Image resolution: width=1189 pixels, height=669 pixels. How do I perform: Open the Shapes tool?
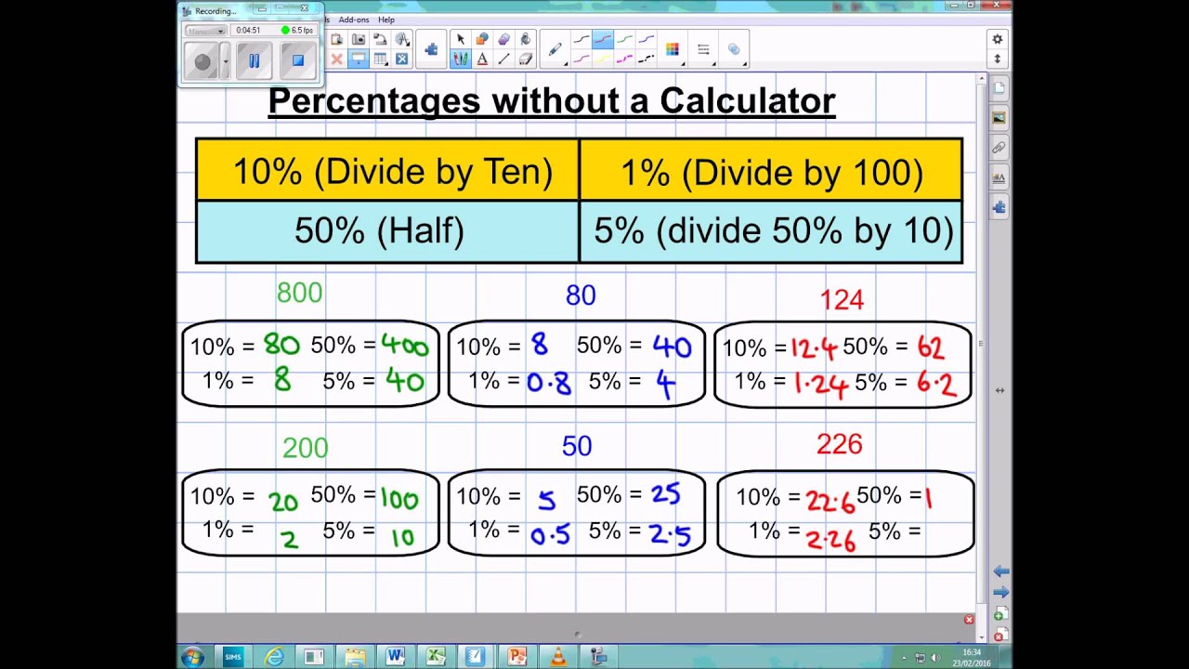coord(482,39)
